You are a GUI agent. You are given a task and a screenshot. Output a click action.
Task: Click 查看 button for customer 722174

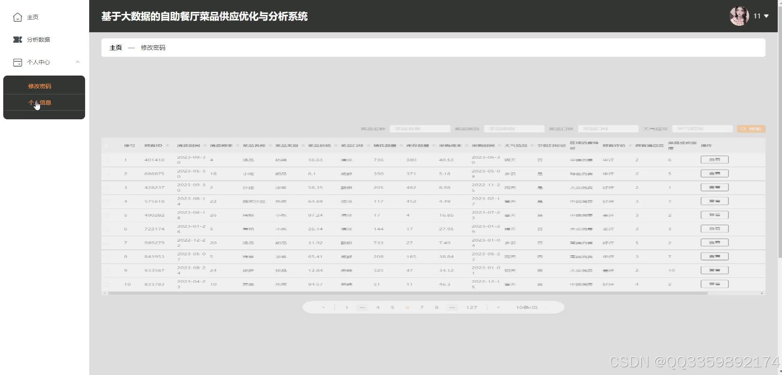click(x=715, y=229)
